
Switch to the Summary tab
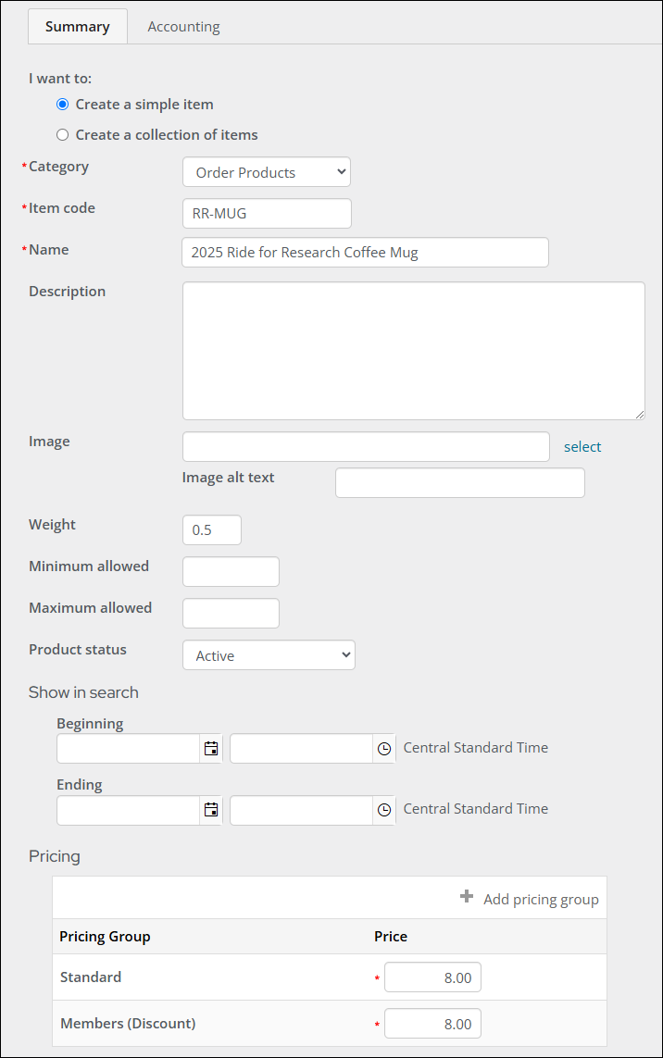[78, 27]
